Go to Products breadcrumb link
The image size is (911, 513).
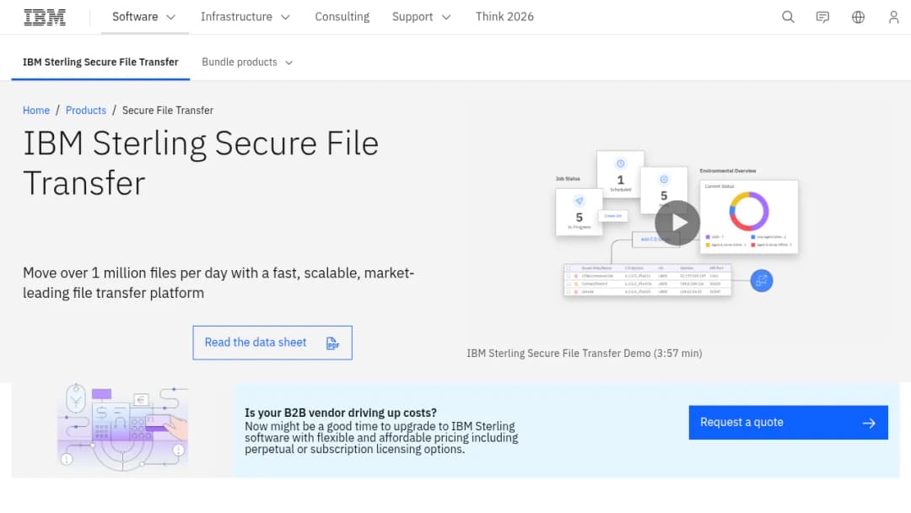click(x=86, y=111)
